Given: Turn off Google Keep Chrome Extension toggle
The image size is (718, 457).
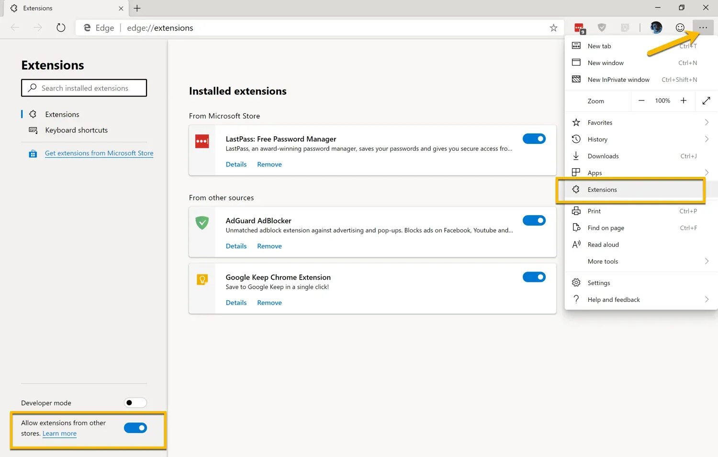Looking at the screenshot, I should coord(534,277).
